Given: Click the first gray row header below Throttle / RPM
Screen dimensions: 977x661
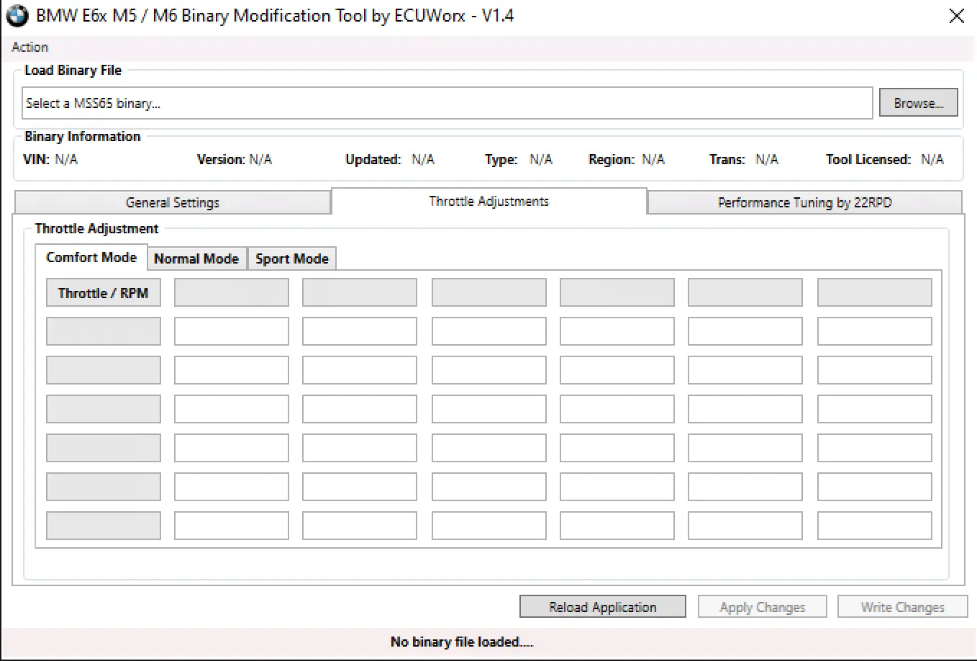Looking at the screenshot, I should coord(104,332).
